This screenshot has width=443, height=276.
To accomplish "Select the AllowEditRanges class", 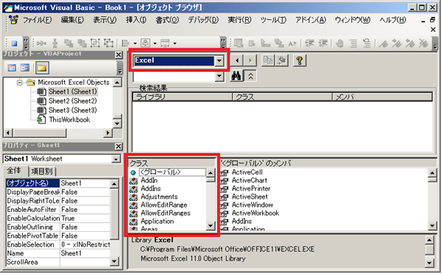I will [165, 213].
